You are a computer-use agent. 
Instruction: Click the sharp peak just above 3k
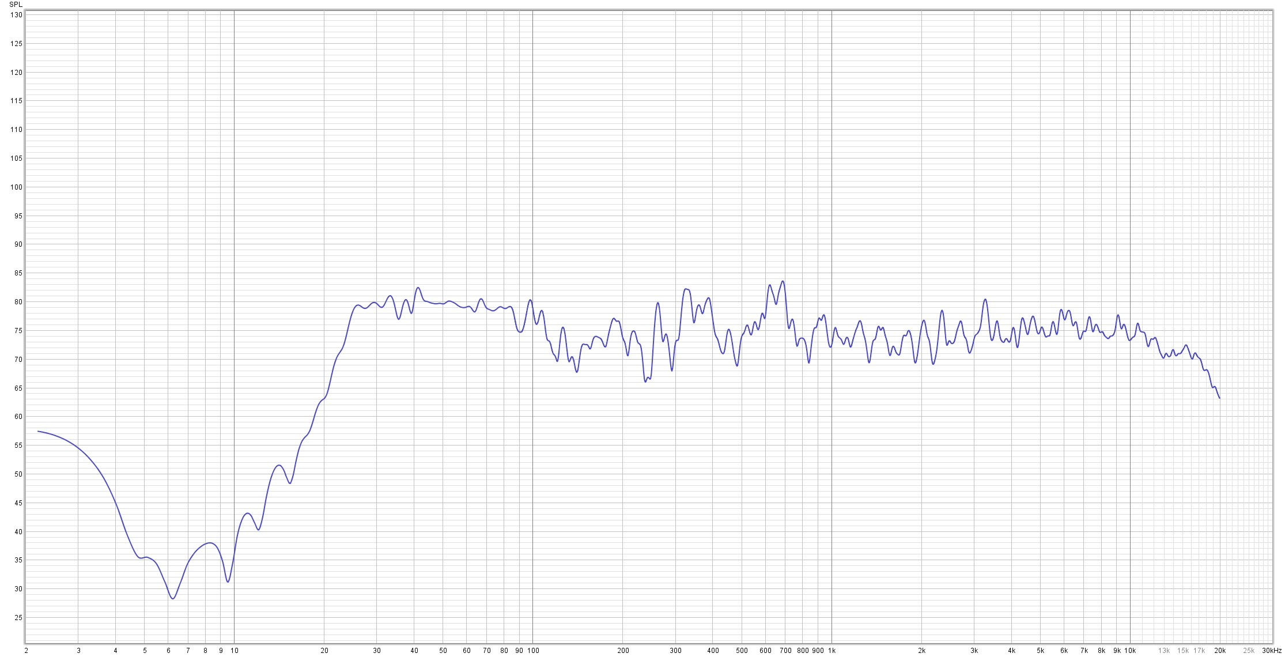coord(985,299)
